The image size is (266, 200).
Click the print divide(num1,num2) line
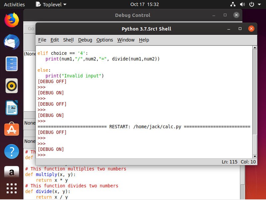pos(102,59)
